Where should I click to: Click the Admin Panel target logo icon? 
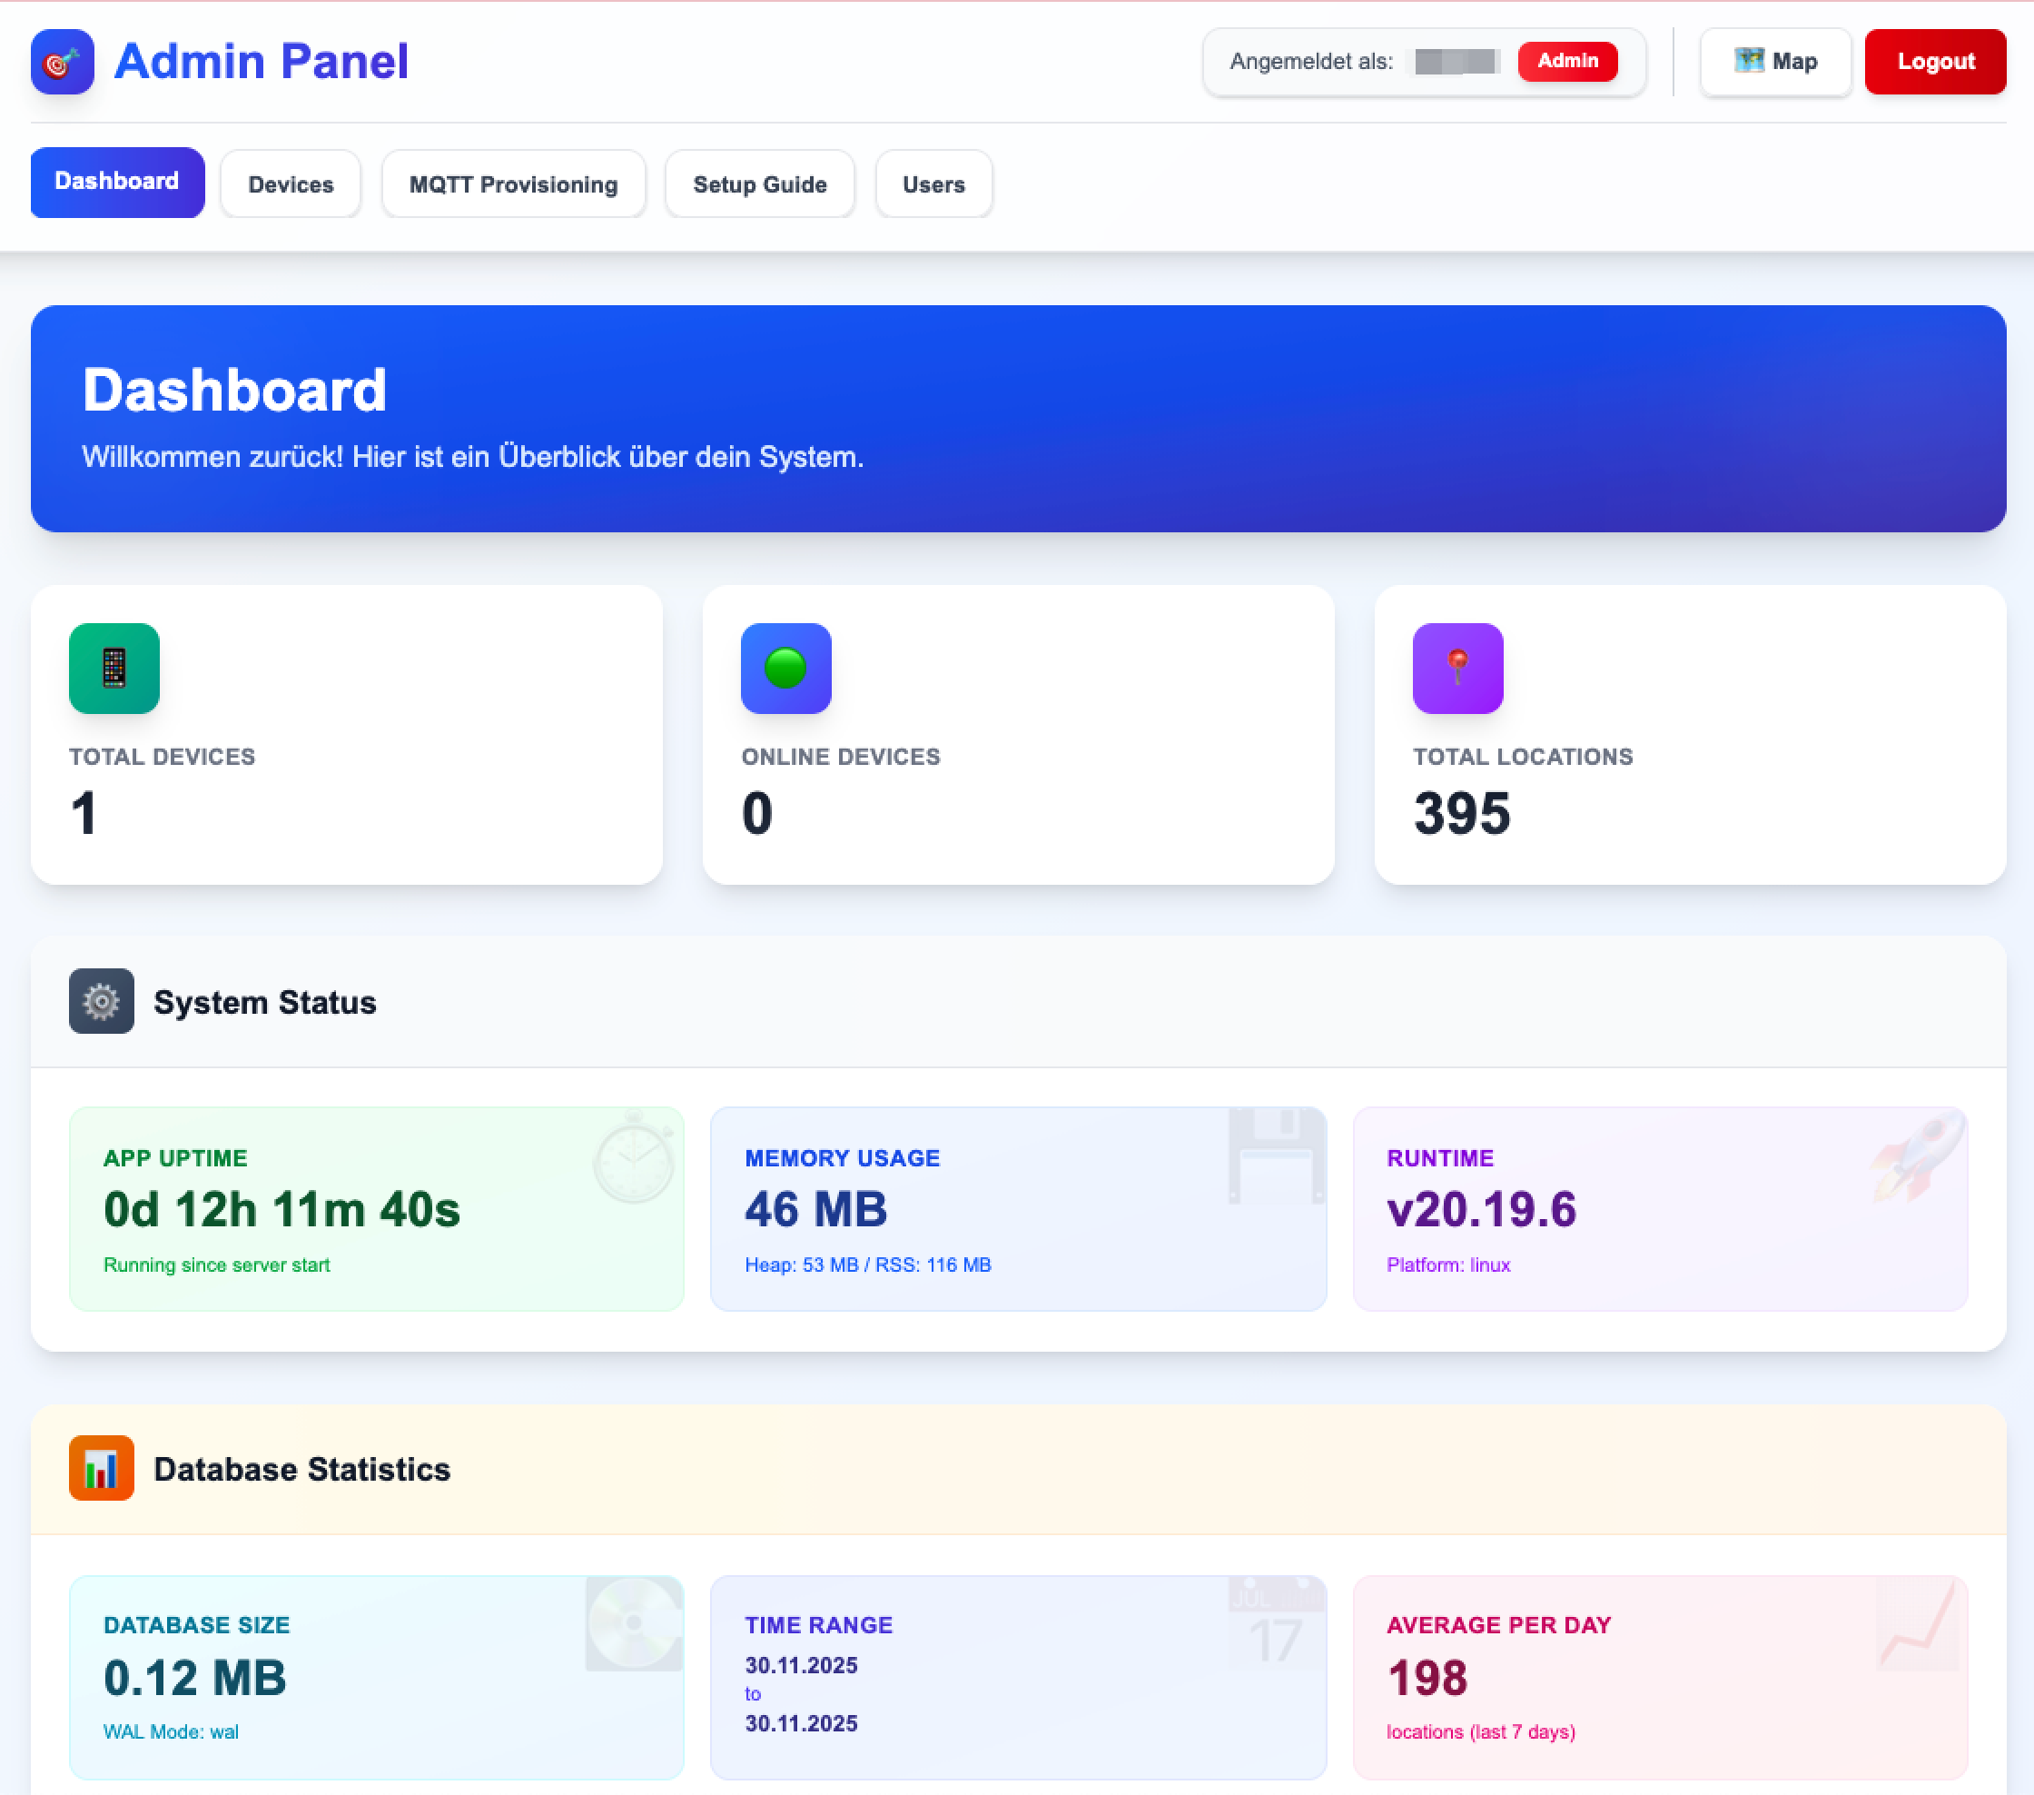pos(62,62)
